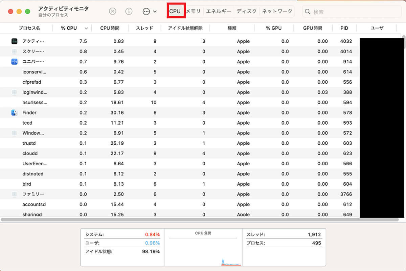Viewport: 406px width, 271px height.
Task: Select the sharingd process row
Action: pyautogui.click(x=179, y=214)
